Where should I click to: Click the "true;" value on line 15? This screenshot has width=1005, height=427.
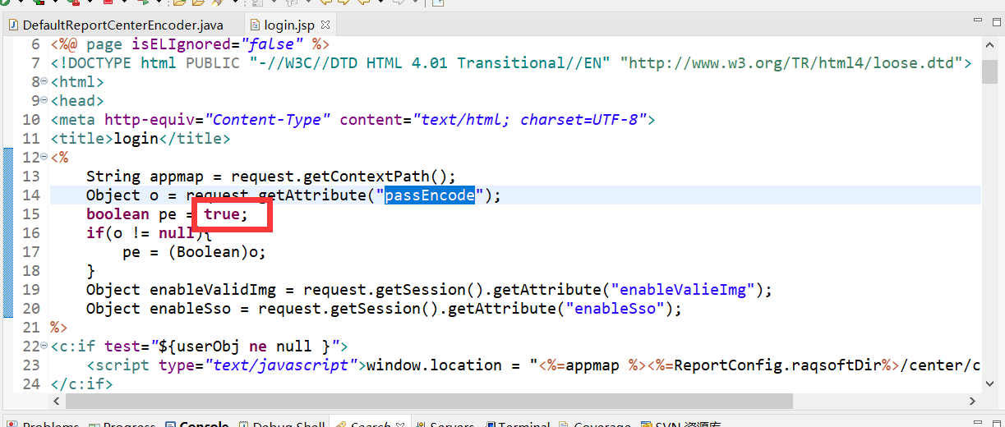[225, 214]
